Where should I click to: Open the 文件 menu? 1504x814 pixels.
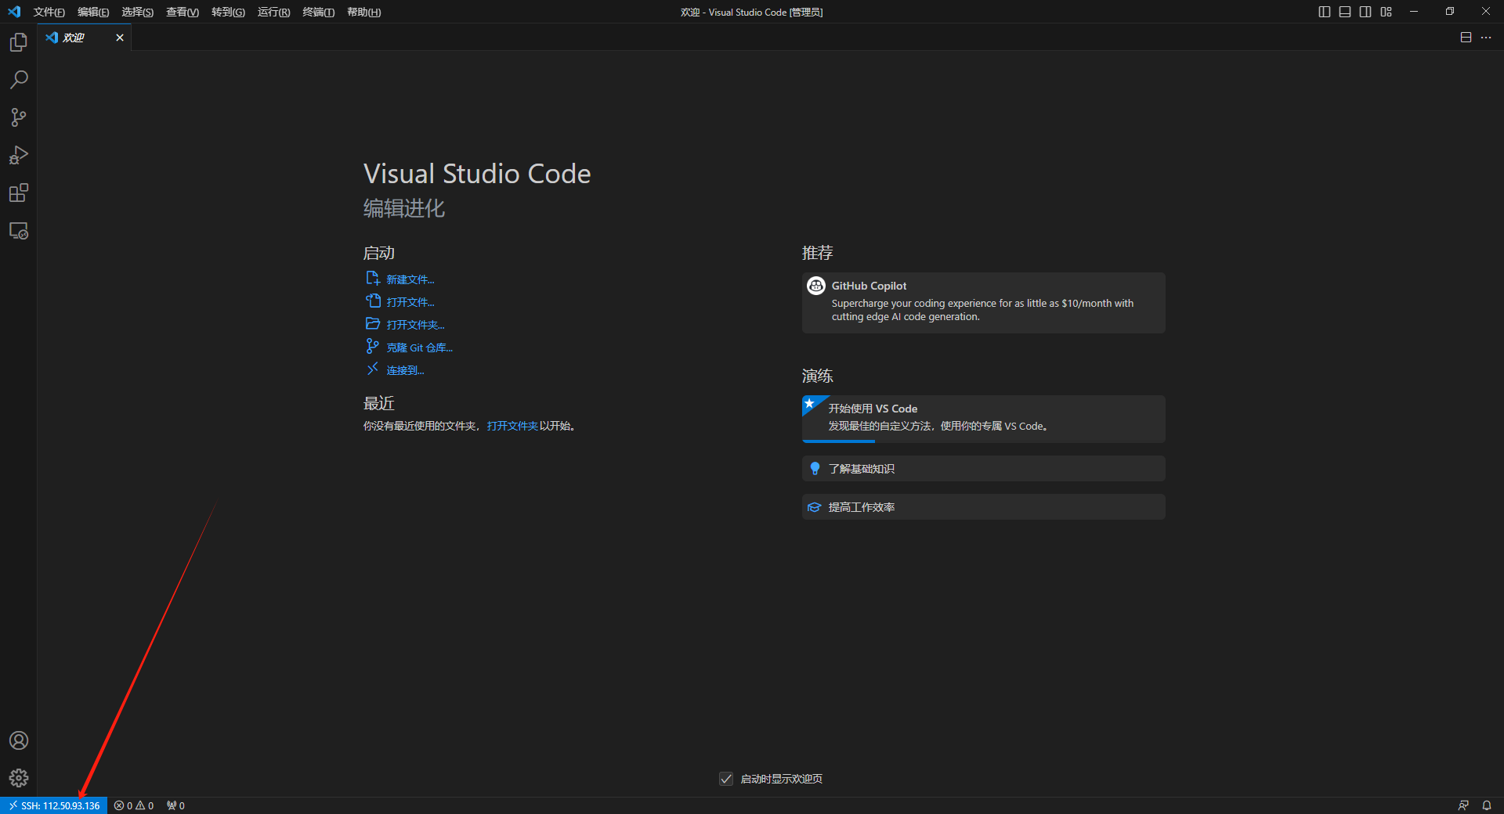(x=49, y=12)
